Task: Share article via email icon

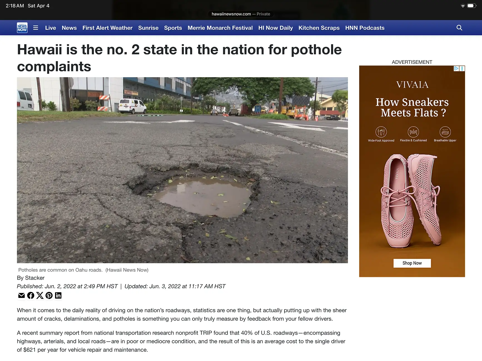Action: pyautogui.click(x=21, y=295)
